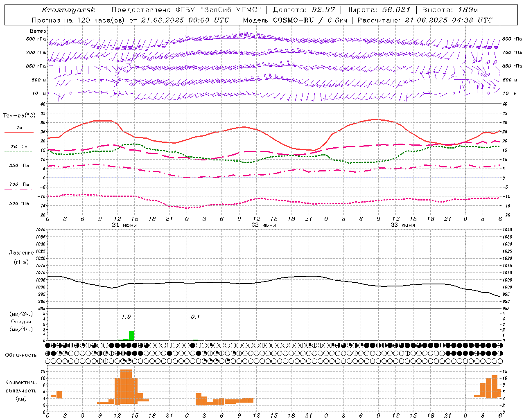This screenshot has width=524, height=419.
Task: Select the Krasnoyarsk station title
Action: point(68,10)
